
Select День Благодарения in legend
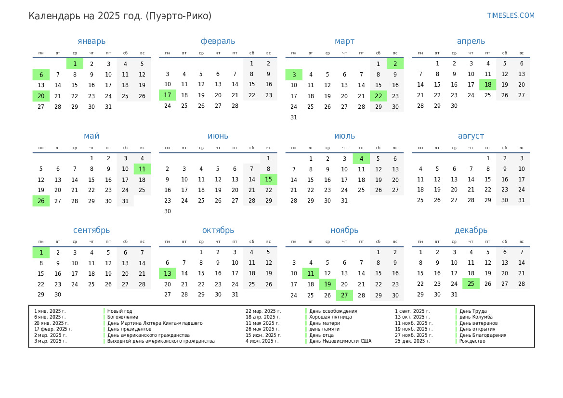(x=483, y=335)
